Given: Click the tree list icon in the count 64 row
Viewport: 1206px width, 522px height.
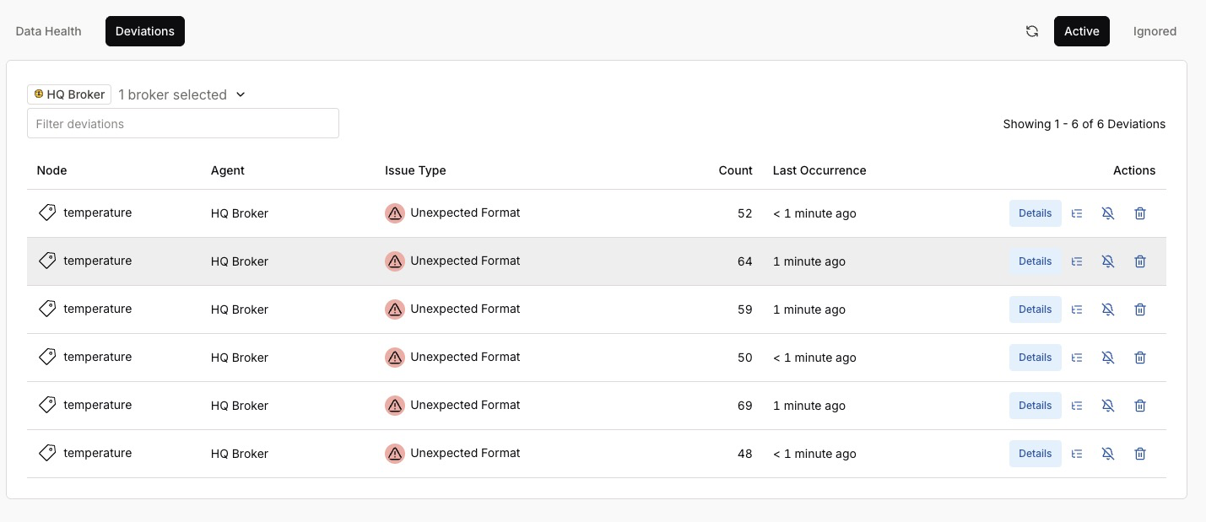Looking at the screenshot, I should pyautogui.click(x=1077, y=261).
